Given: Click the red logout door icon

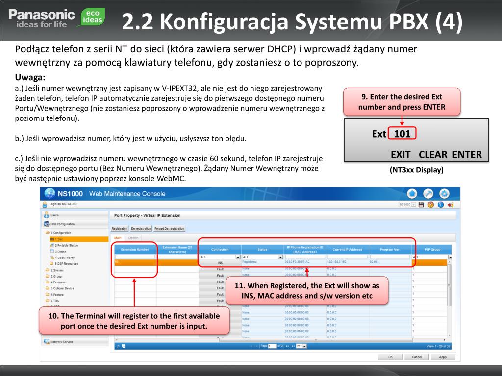Looking at the screenshot, I should coord(451,205).
